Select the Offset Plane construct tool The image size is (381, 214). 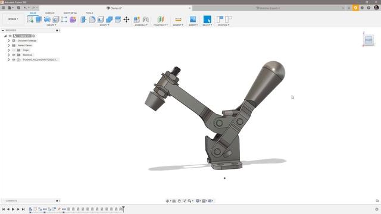coord(161,20)
